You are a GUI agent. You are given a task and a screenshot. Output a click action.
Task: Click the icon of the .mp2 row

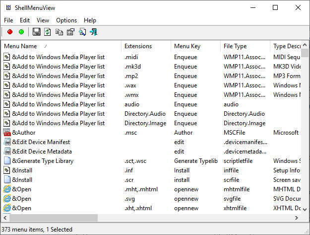tap(7, 76)
